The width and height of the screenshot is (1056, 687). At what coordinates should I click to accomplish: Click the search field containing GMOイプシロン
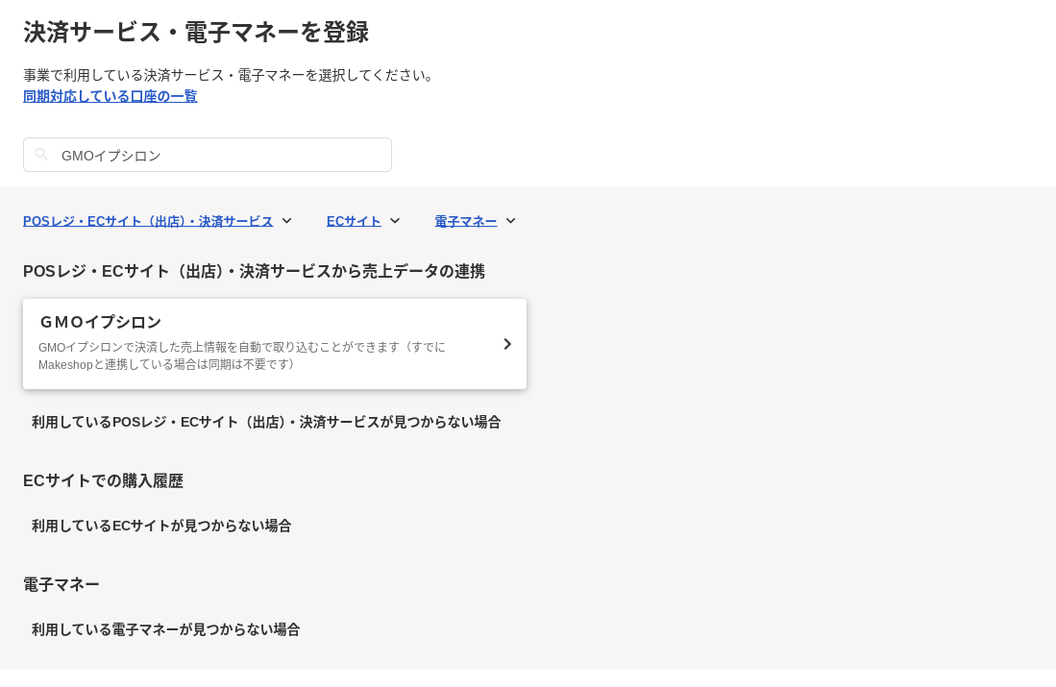tap(208, 155)
